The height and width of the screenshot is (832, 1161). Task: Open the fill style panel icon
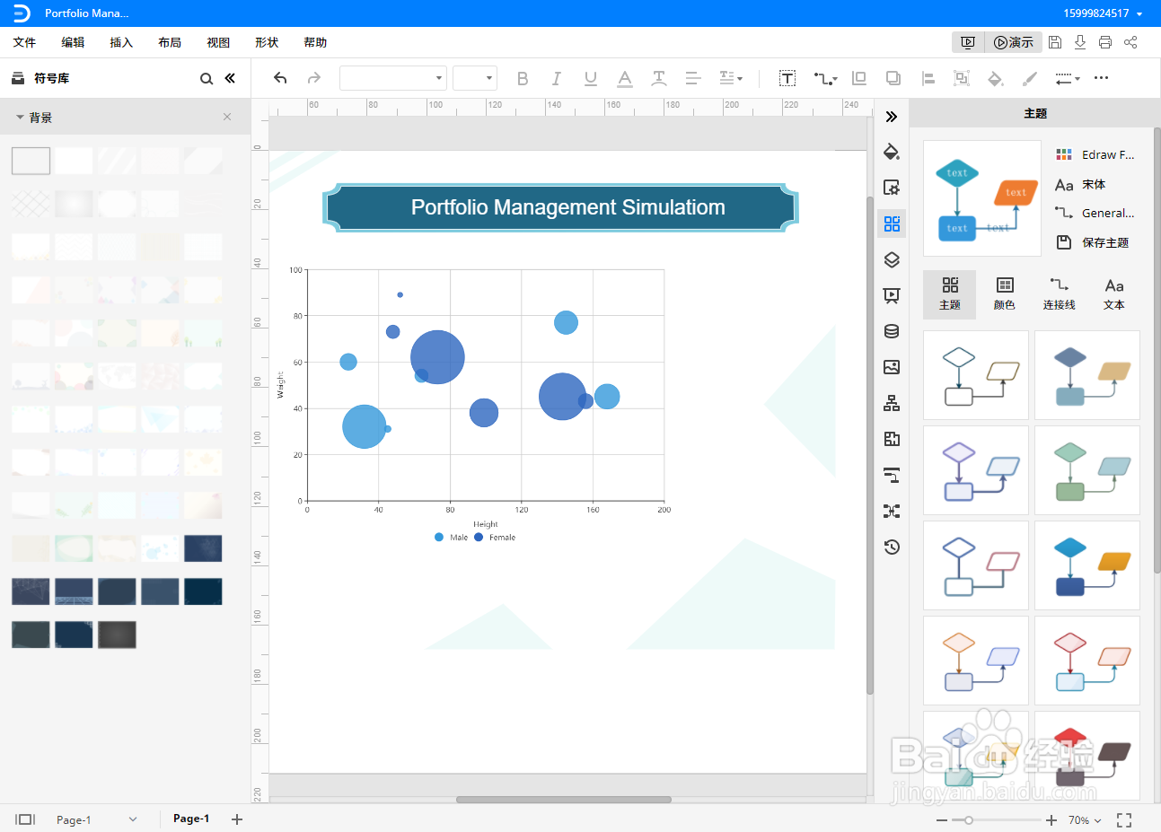coord(892,151)
